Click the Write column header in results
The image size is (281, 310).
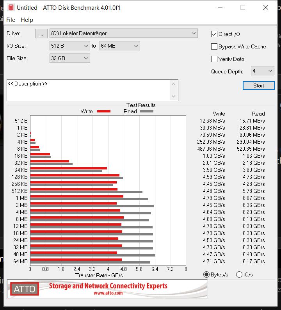coord(219,114)
